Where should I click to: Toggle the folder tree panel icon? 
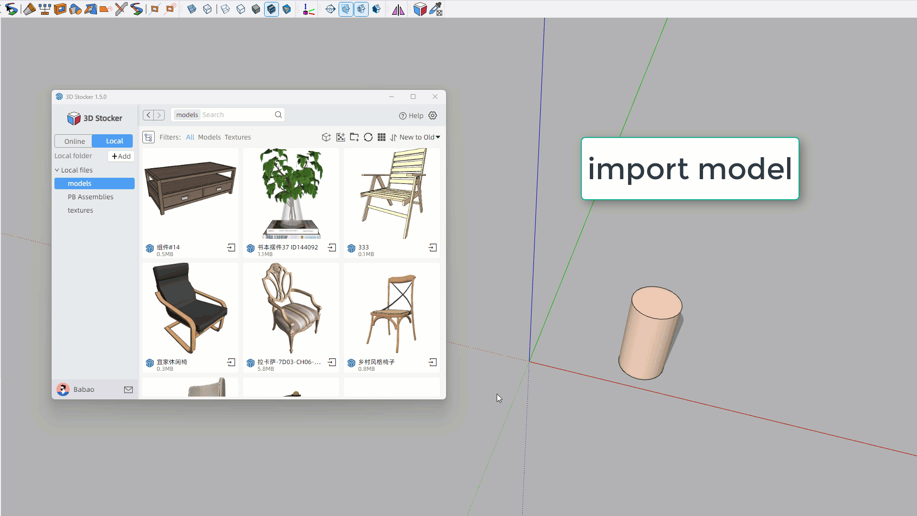point(149,137)
